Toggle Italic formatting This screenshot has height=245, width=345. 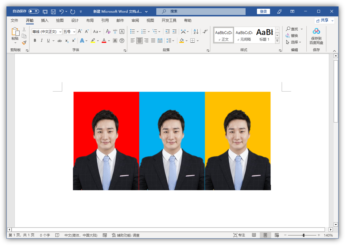coord(42,41)
